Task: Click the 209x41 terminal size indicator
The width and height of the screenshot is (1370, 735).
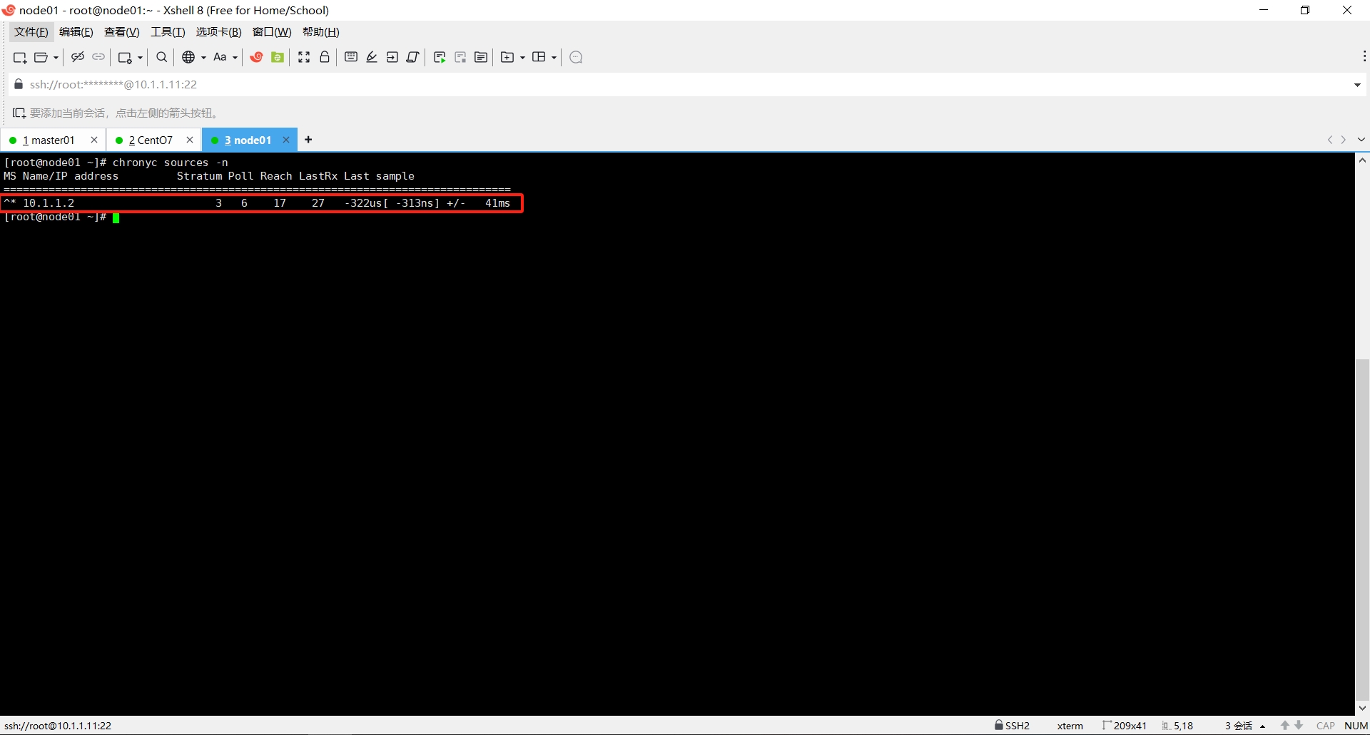Action: click(1125, 726)
